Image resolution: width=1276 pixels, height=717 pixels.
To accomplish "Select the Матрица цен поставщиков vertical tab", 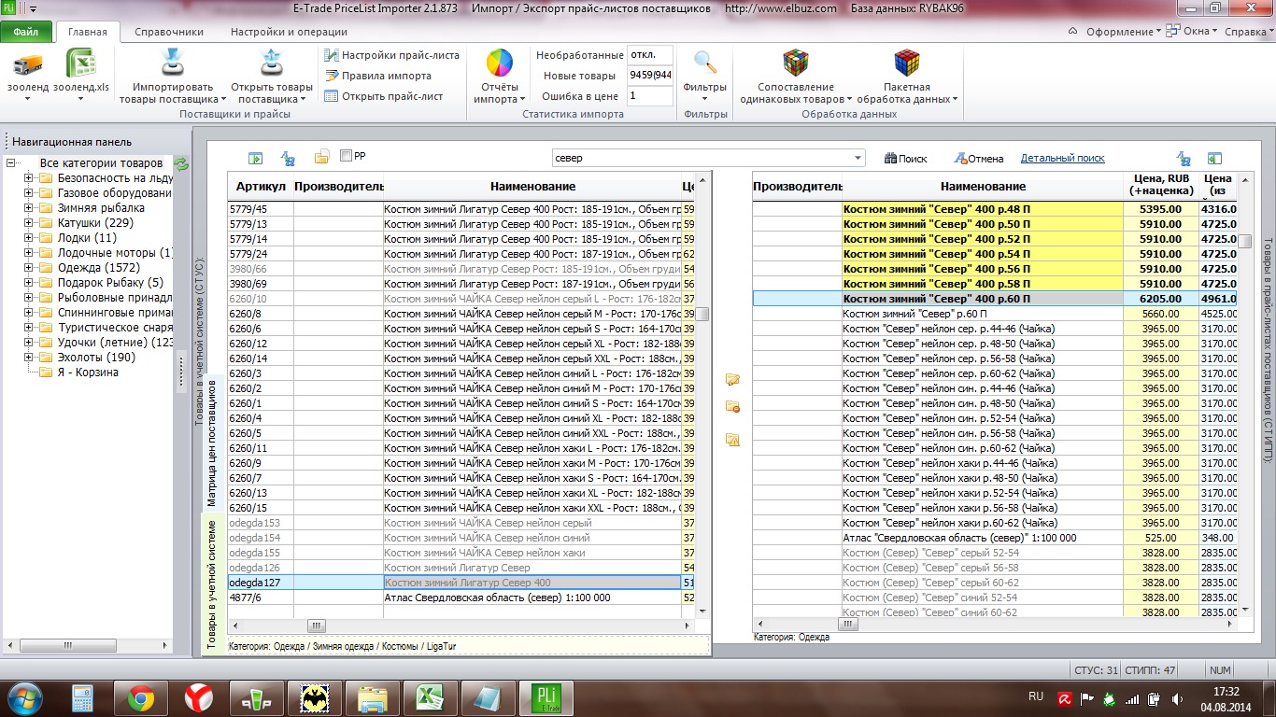I will pos(212,443).
